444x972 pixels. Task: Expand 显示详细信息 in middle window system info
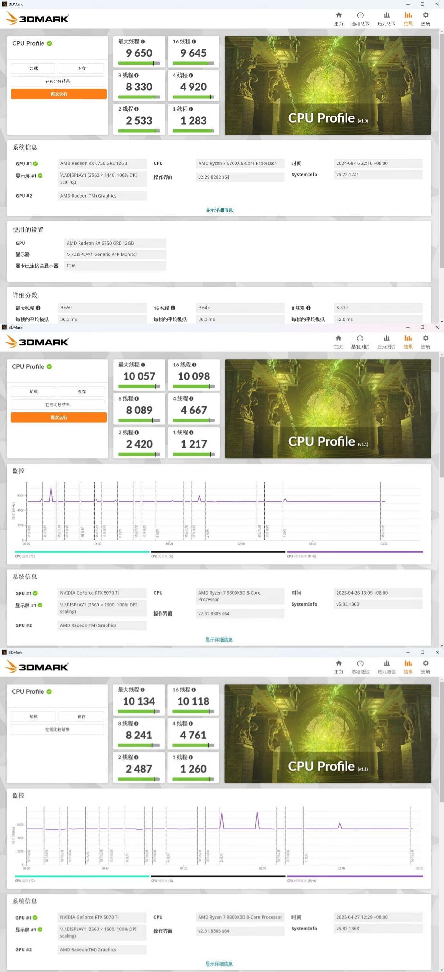tap(219, 640)
